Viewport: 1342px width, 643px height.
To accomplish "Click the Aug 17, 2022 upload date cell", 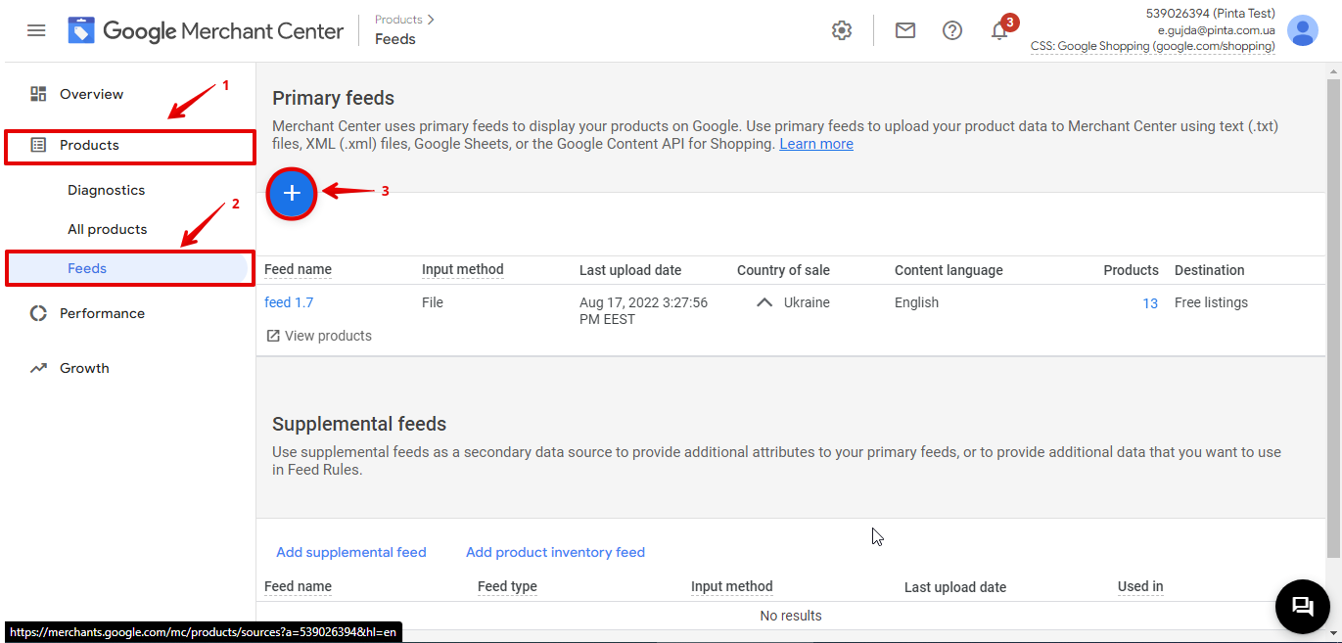I will [643, 311].
